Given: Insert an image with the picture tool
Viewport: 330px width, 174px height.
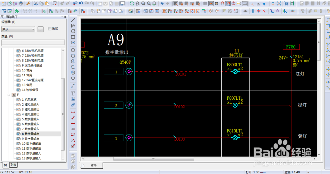Looking at the screenshot, I should pos(73,99).
